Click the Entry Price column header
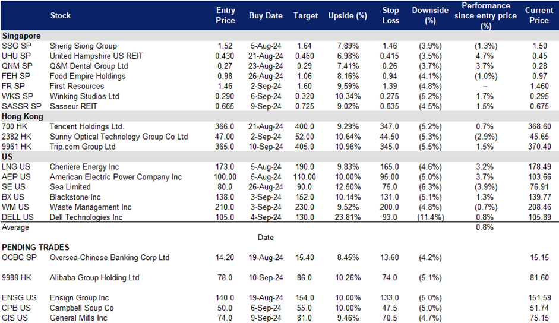Viewport: 559px width, 323px height. pyautogui.click(x=225, y=15)
